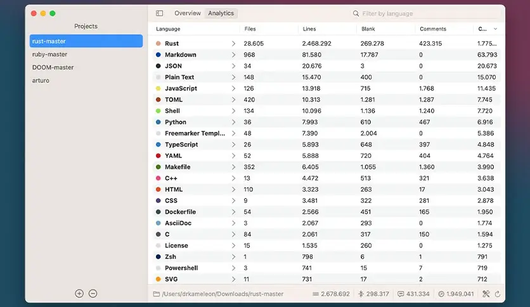Image resolution: width=530 pixels, height=307 pixels.
Task: Open the column options chevron in header
Action: click(x=495, y=29)
